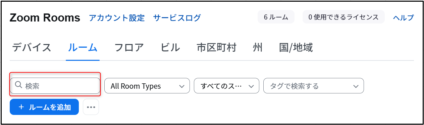Viewport: 424px width, 125px height.
Task: Select the ルーム tab
Action: (83, 48)
